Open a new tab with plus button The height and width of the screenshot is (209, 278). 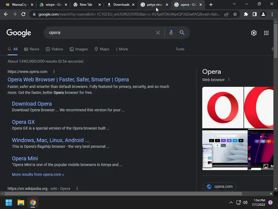pyautogui.click(x=211, y=5)
